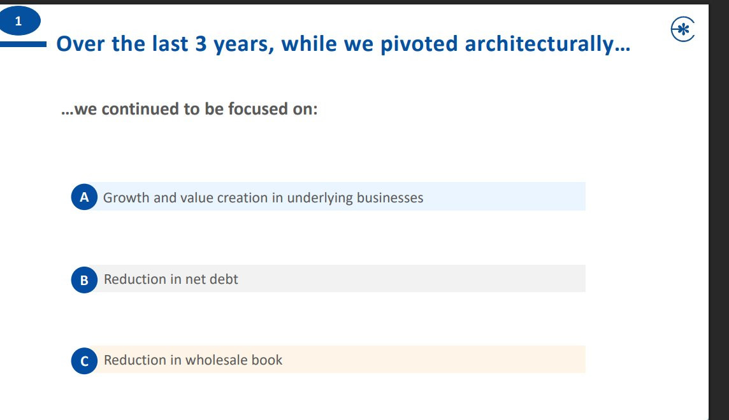Click the blue line beneath the slide number

[23, 44]
